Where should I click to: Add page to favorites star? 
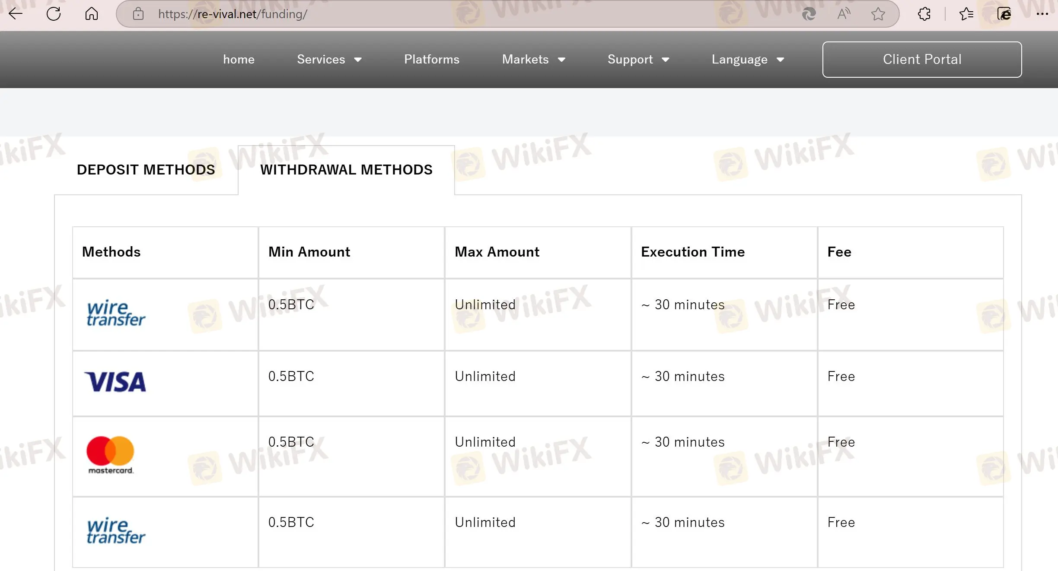(878, 14)
